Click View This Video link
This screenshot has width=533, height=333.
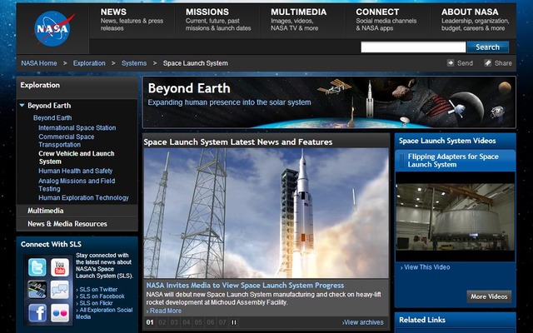tap(426, 267)
